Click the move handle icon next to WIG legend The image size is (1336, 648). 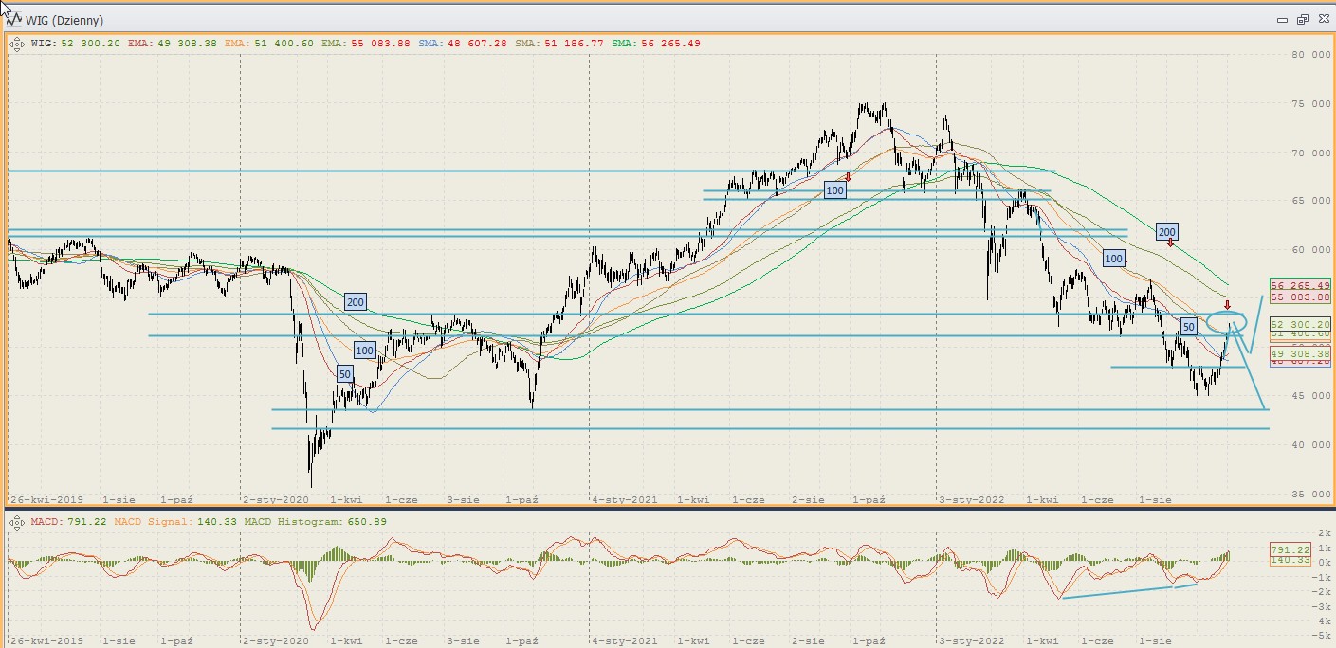(16, 43)
